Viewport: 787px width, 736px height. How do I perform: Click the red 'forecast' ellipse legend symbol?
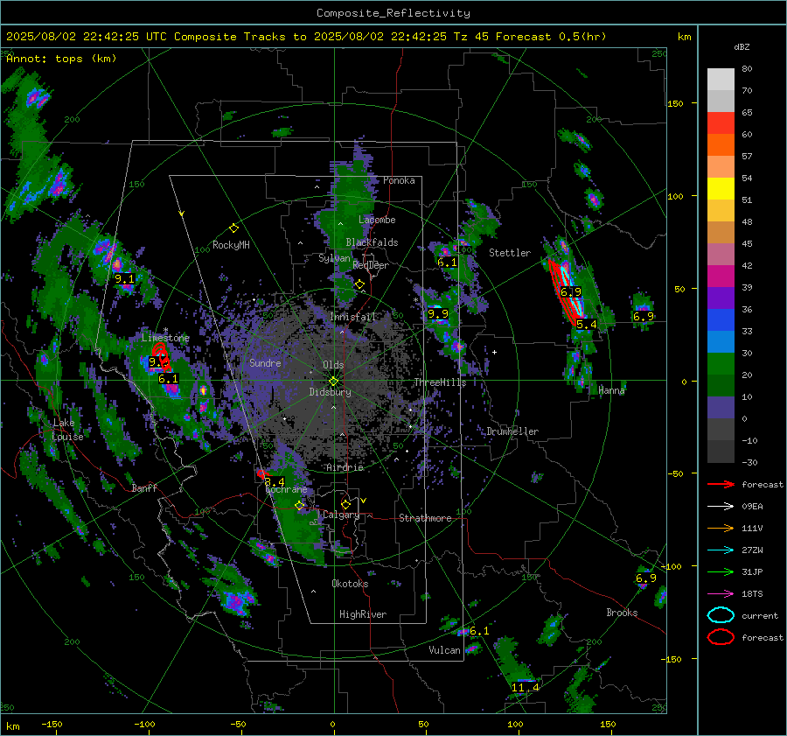point(721,637)
